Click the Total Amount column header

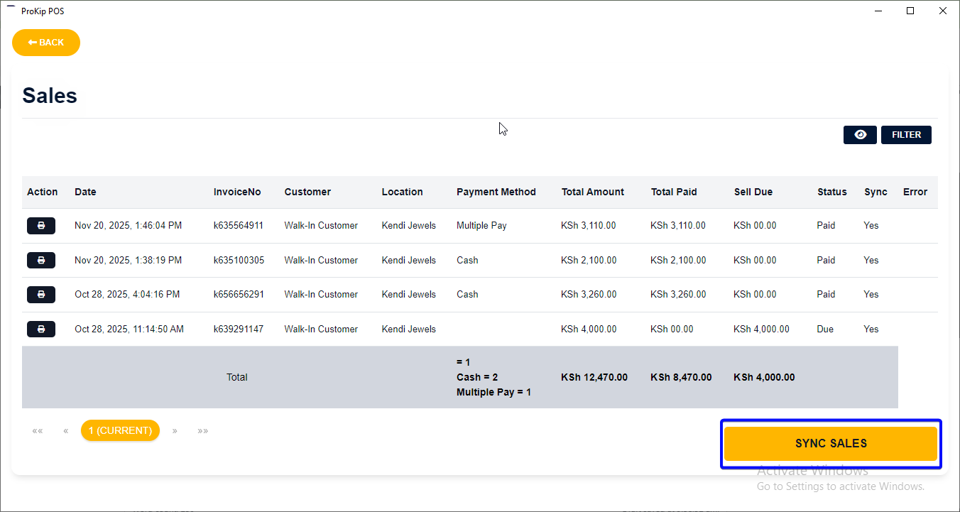point(593,192)
